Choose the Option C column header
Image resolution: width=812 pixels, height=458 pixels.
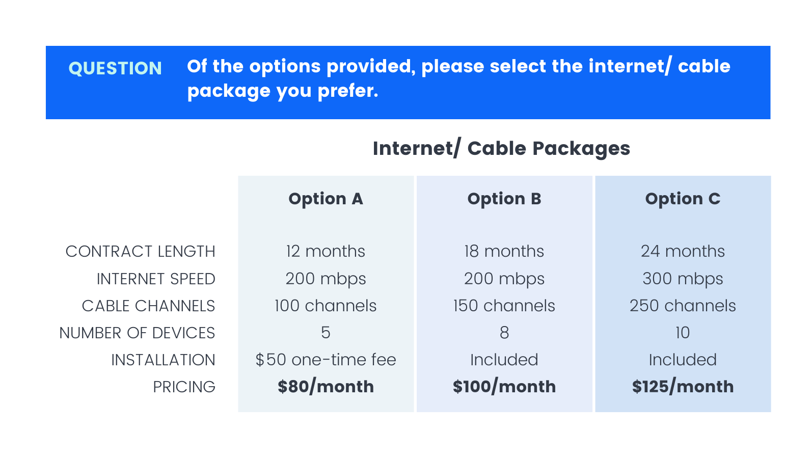[x=683, y=199]
